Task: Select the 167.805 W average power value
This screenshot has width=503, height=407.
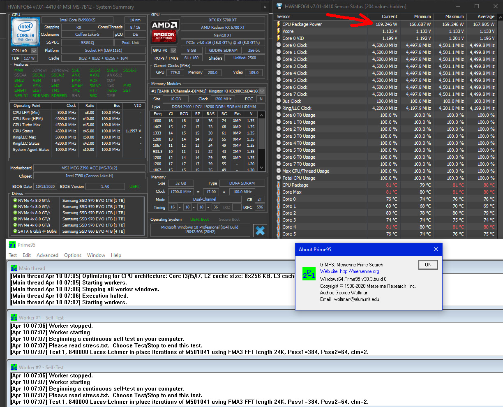Action: 484,24
